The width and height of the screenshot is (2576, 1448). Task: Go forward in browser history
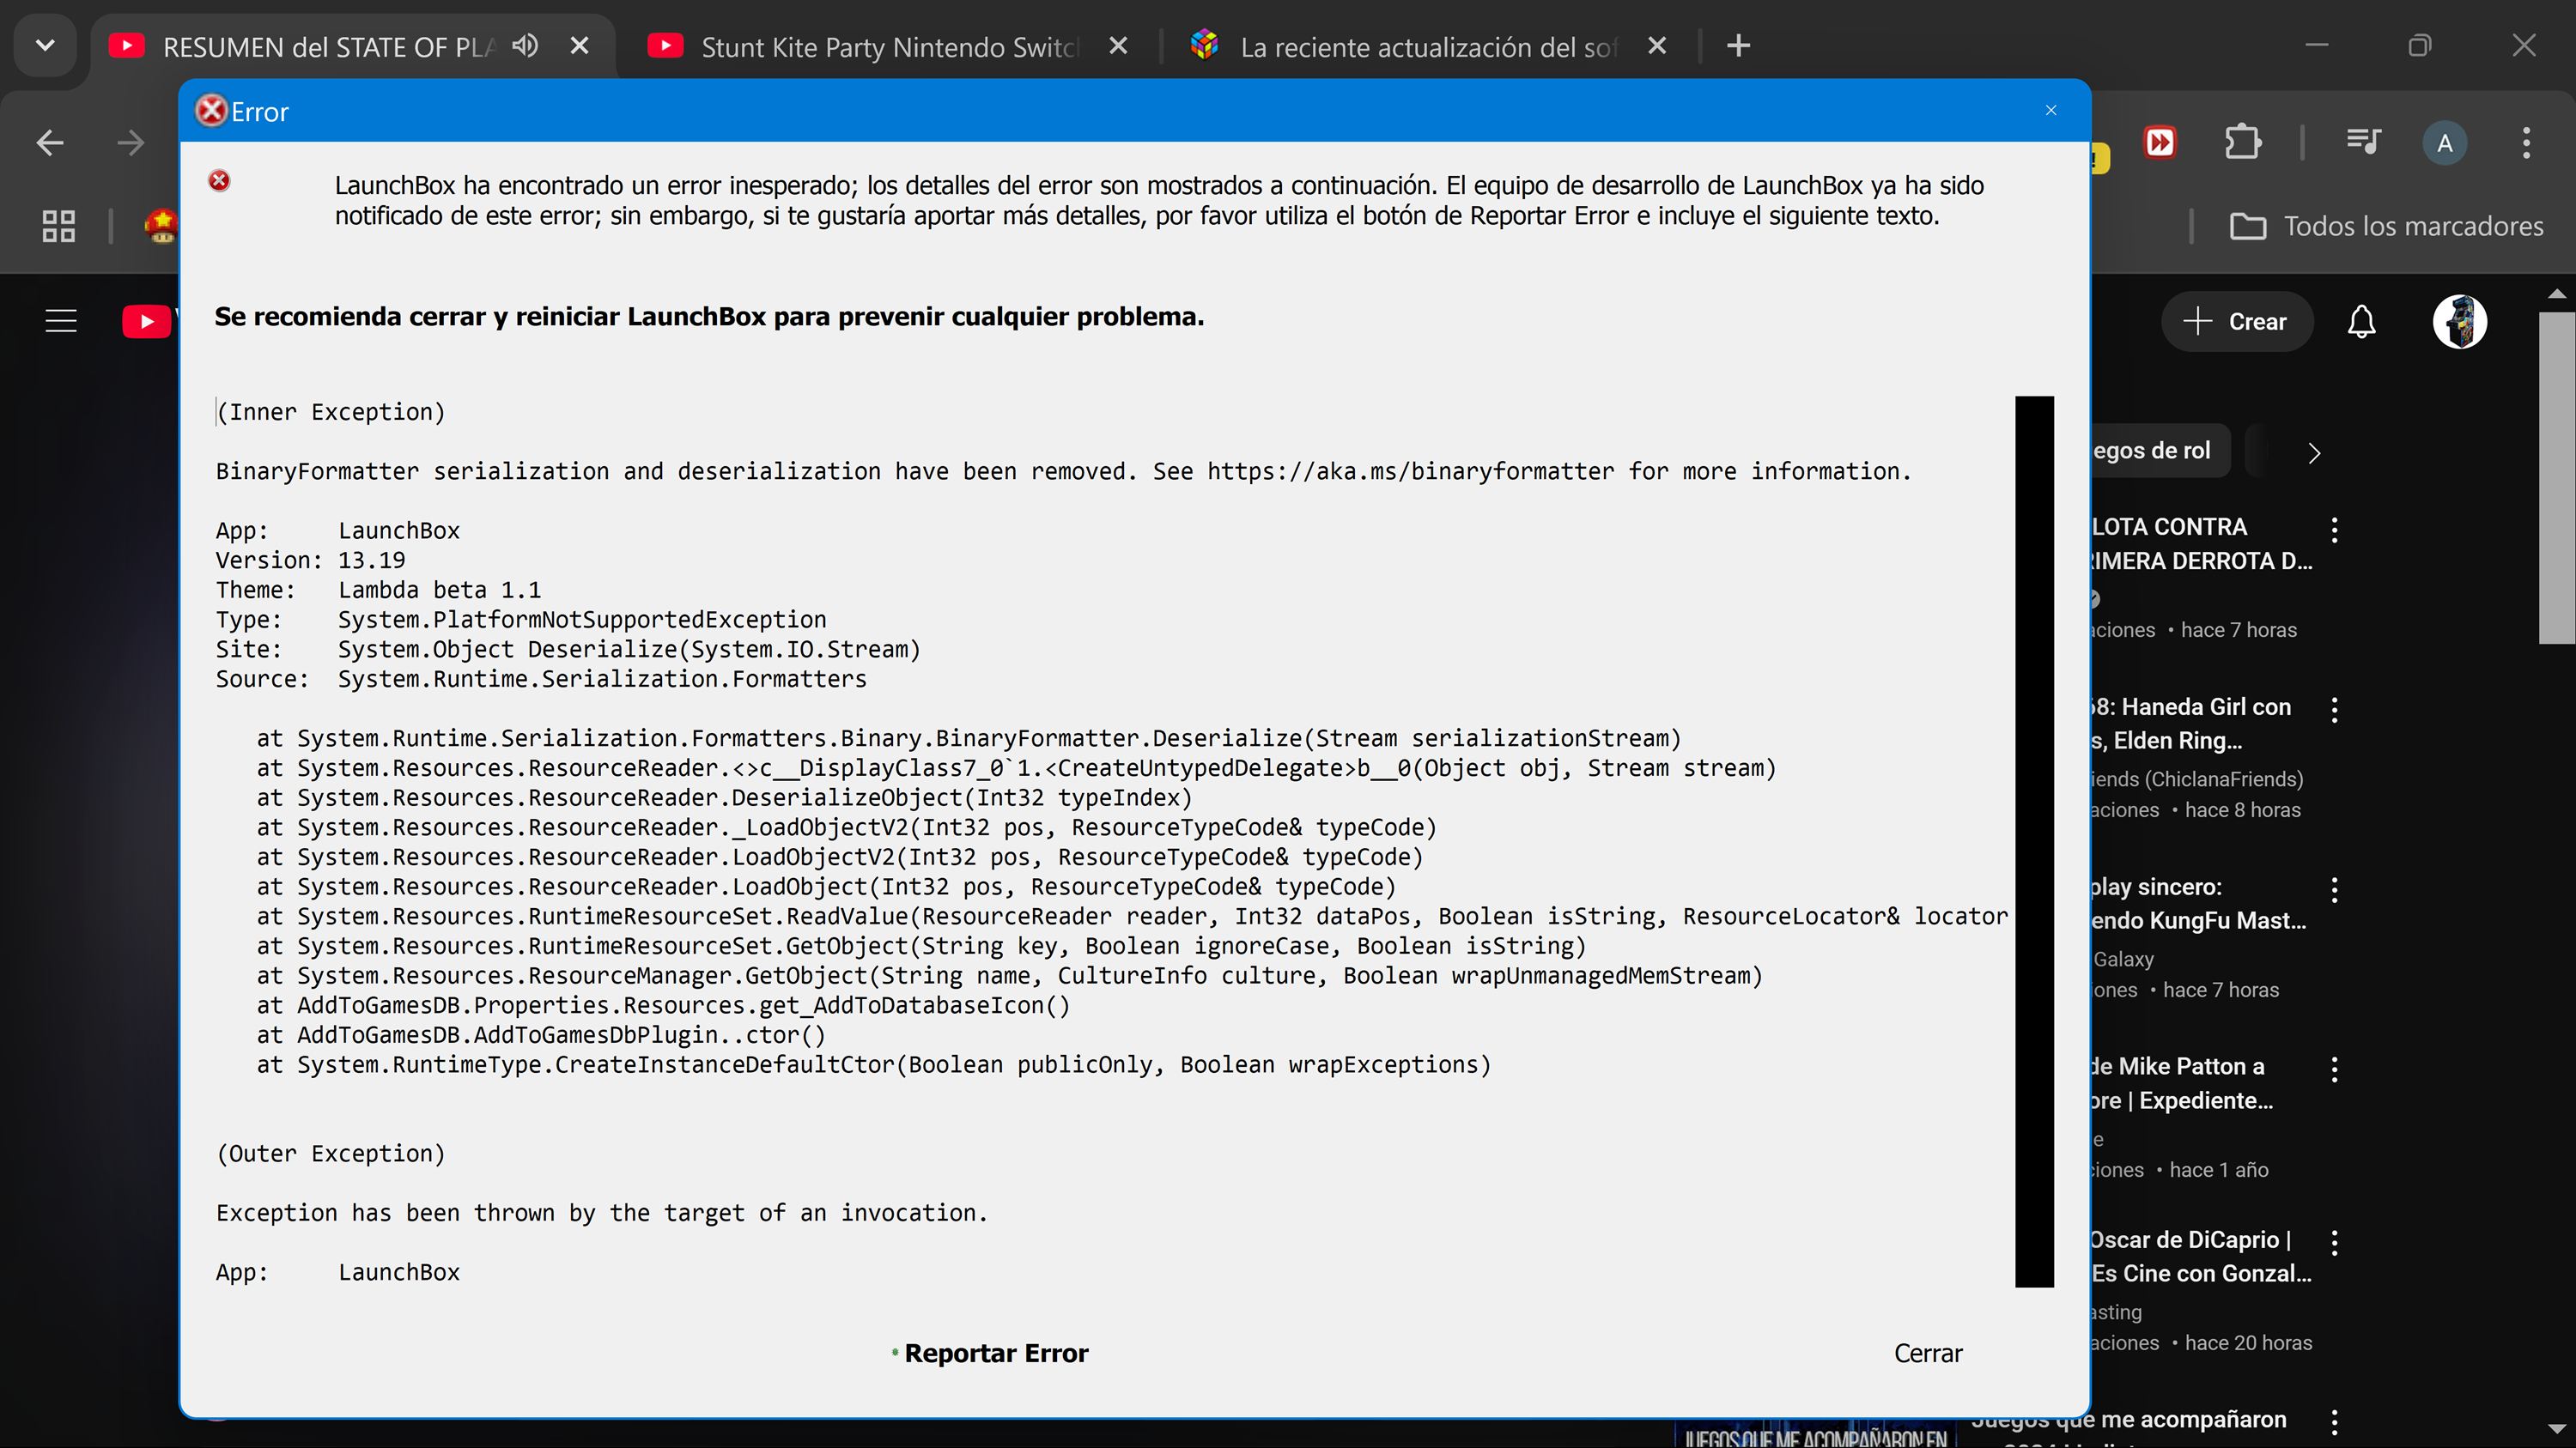[x=131, y=142]
